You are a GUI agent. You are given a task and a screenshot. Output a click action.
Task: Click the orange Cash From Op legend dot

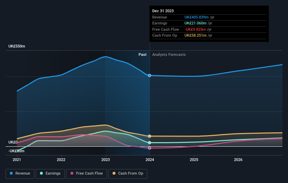tap(114, 173)
